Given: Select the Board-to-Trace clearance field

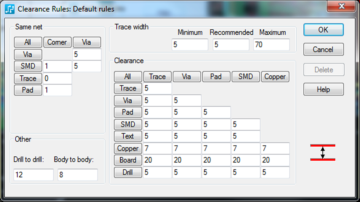Looking at the screenshot, I should 157,160.
